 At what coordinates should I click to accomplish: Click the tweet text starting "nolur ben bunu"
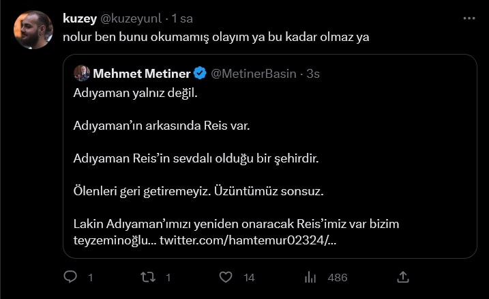pos(216,37)
